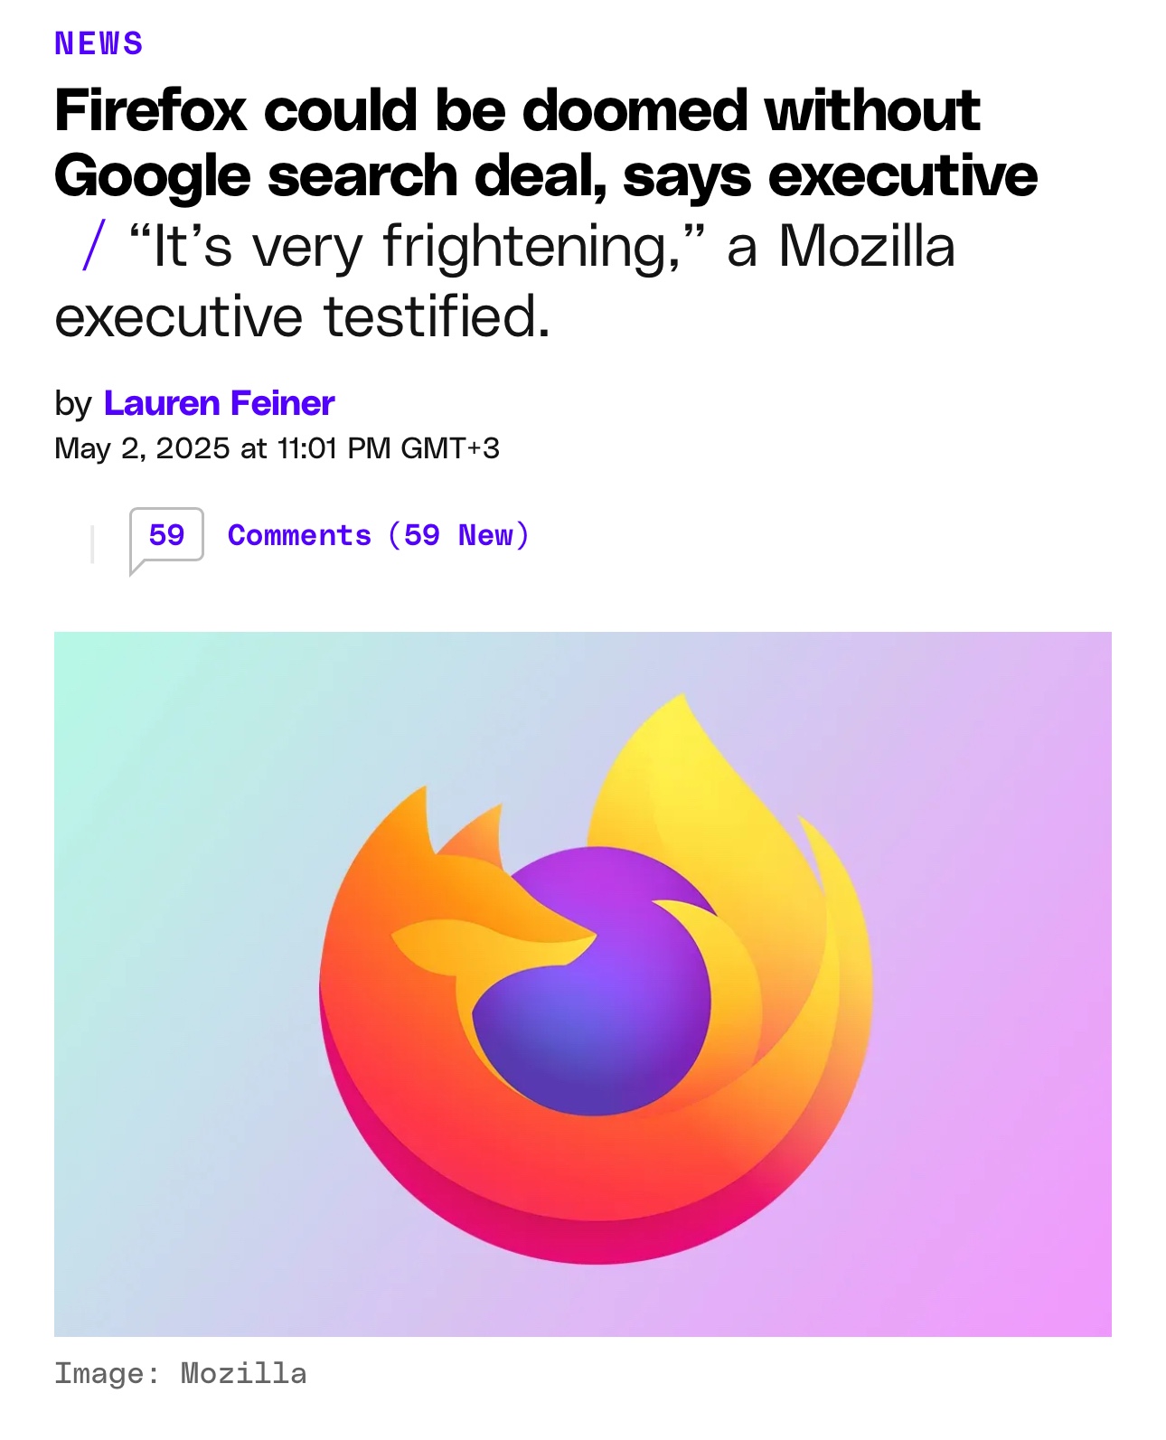1166x1440 pixels.
Task: Open the NEWS category link
Action: pos(99,43)
